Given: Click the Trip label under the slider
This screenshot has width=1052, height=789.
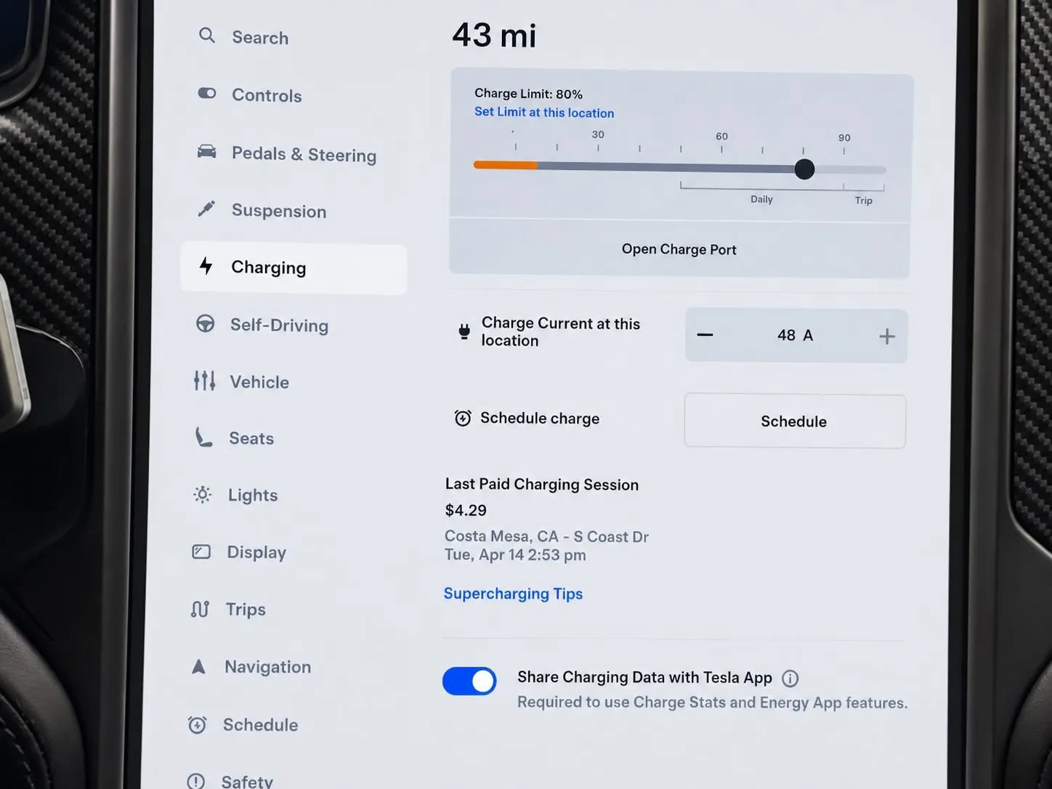Looking at the screenshot, I should (864, 201).
